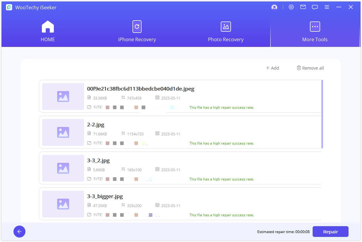Open the Photo Recovery tab
The image size is (362, 242).
(226, 31)
